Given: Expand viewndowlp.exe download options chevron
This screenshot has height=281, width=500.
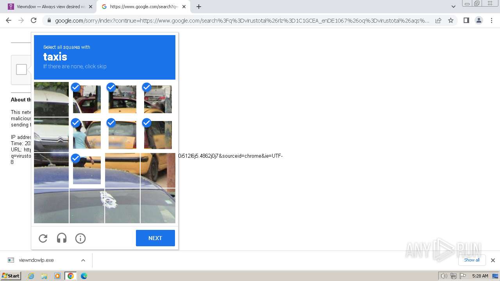Looking at the screenshot, I should (x=83, y=260).
